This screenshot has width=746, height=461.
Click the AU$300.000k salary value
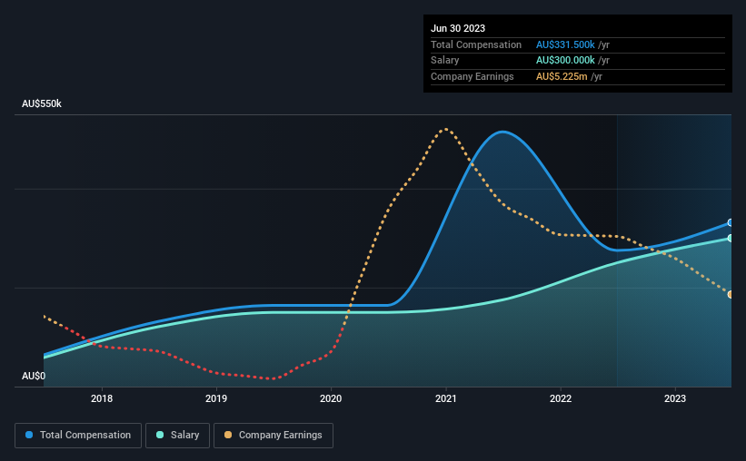(x=565, y=61)
